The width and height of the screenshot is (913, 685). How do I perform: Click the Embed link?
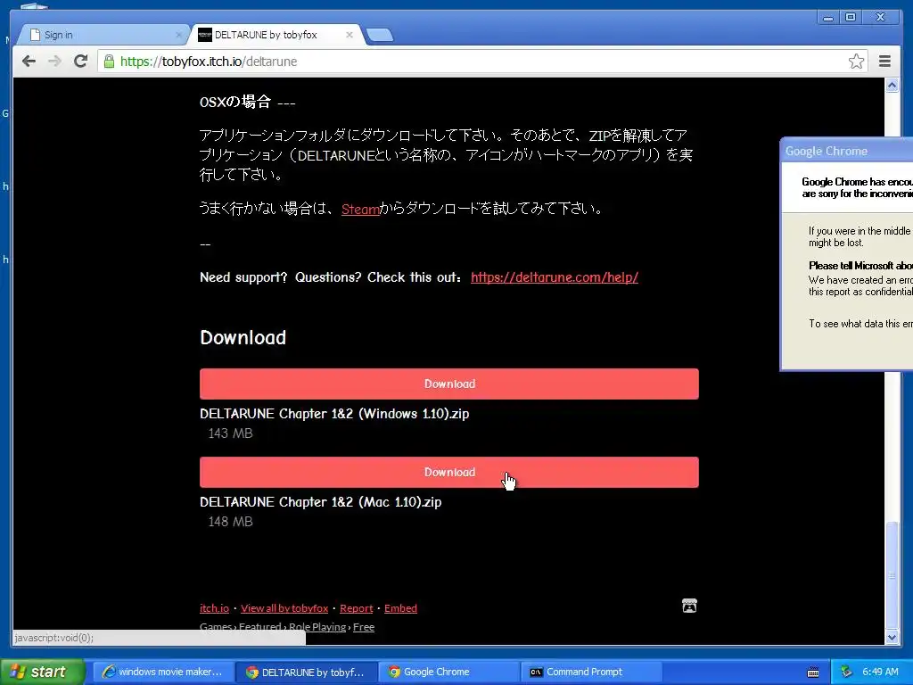pos(400,608)
